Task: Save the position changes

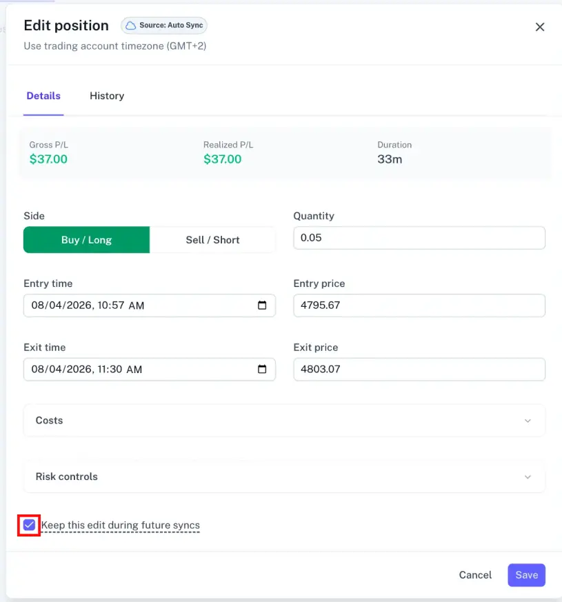Action: coord(526,574)
